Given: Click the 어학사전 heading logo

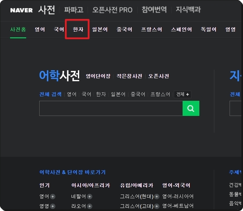Looking at the screenshot, I should [x=59, y=76].
